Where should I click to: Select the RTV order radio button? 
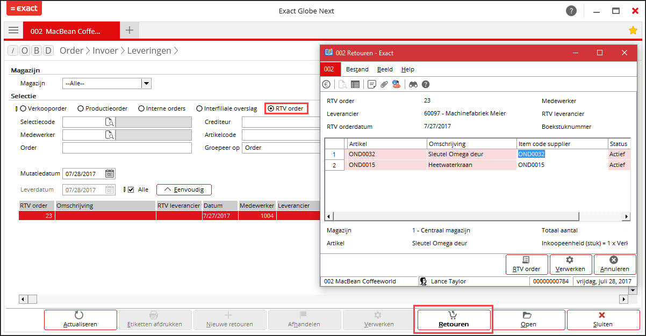270,108
